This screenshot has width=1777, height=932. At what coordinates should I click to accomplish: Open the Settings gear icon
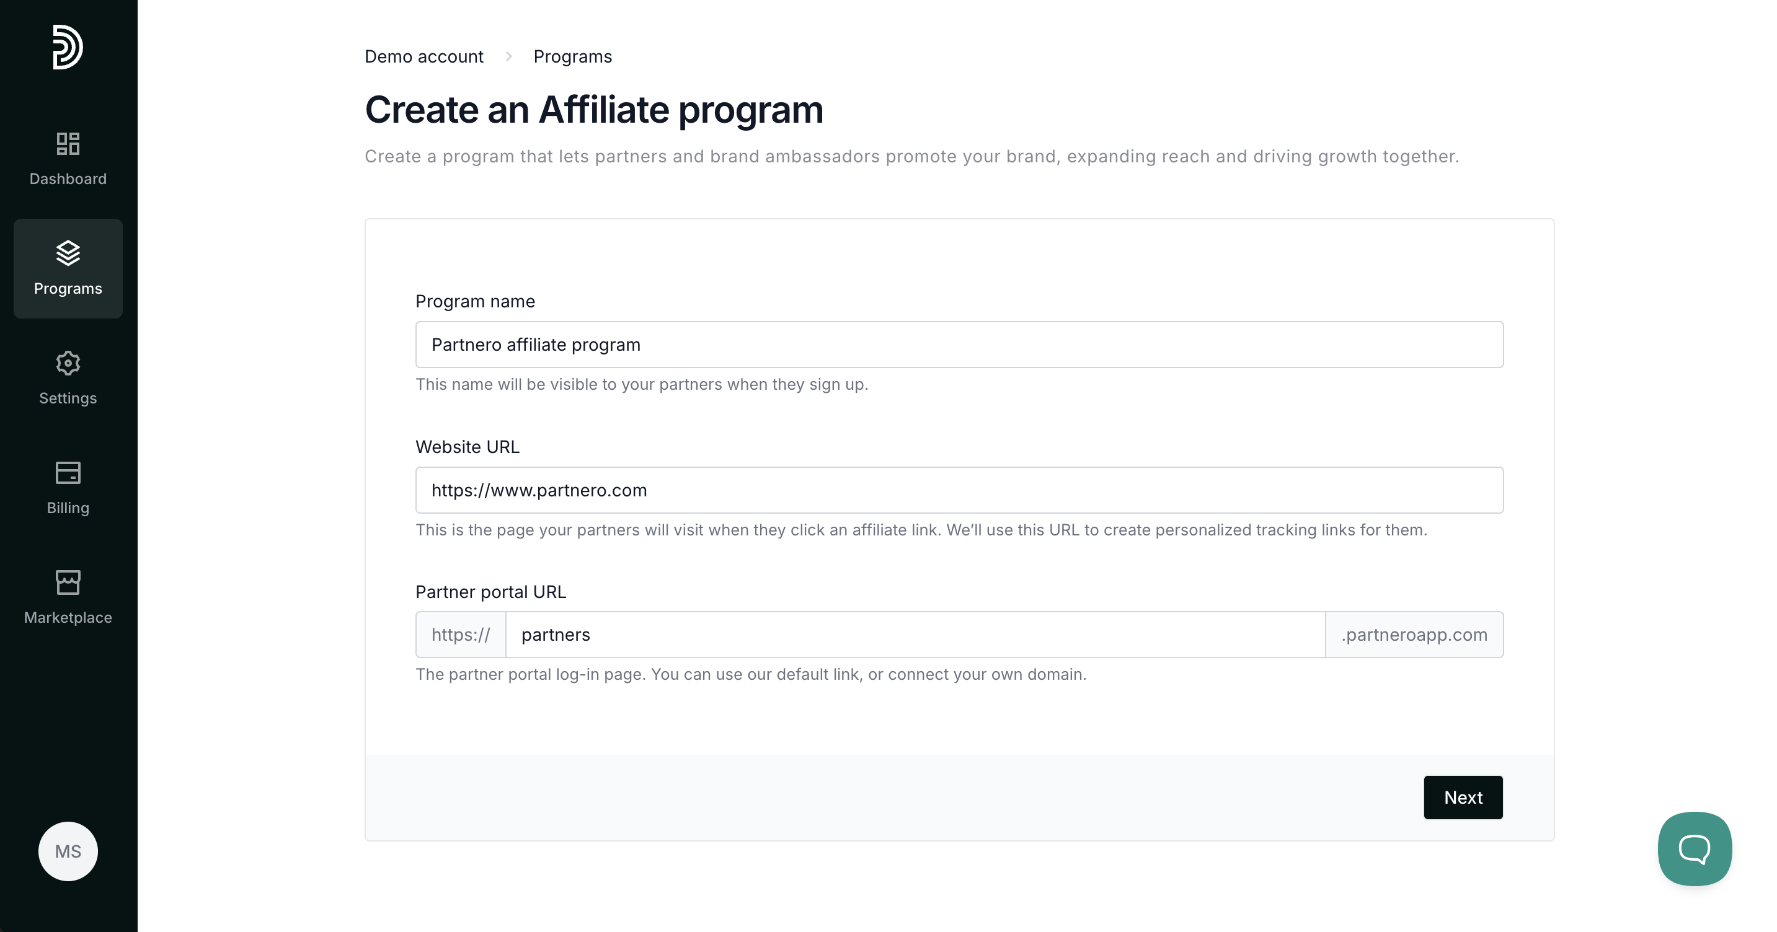tap(68, 363)
